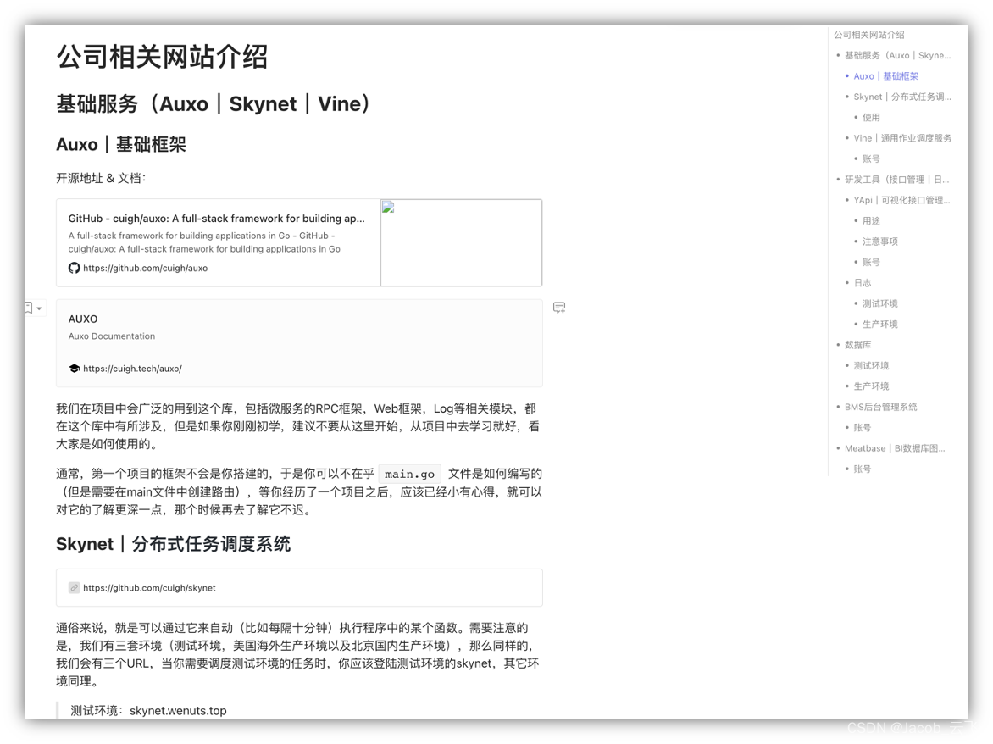Click the broken image thumbnail in GitHub card
The height and width of the screenshot is (744, 993).
coord(461,242)
